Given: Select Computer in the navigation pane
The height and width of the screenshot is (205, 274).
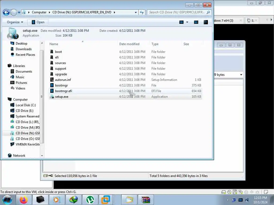Looking at the screenshot, I should pos(20,100).
